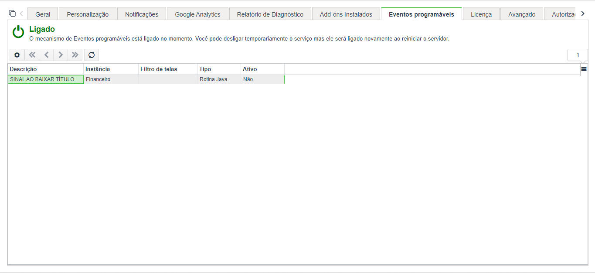595x273 pixels.
Task: Open the Google Analytics tab
Action: 197,14
